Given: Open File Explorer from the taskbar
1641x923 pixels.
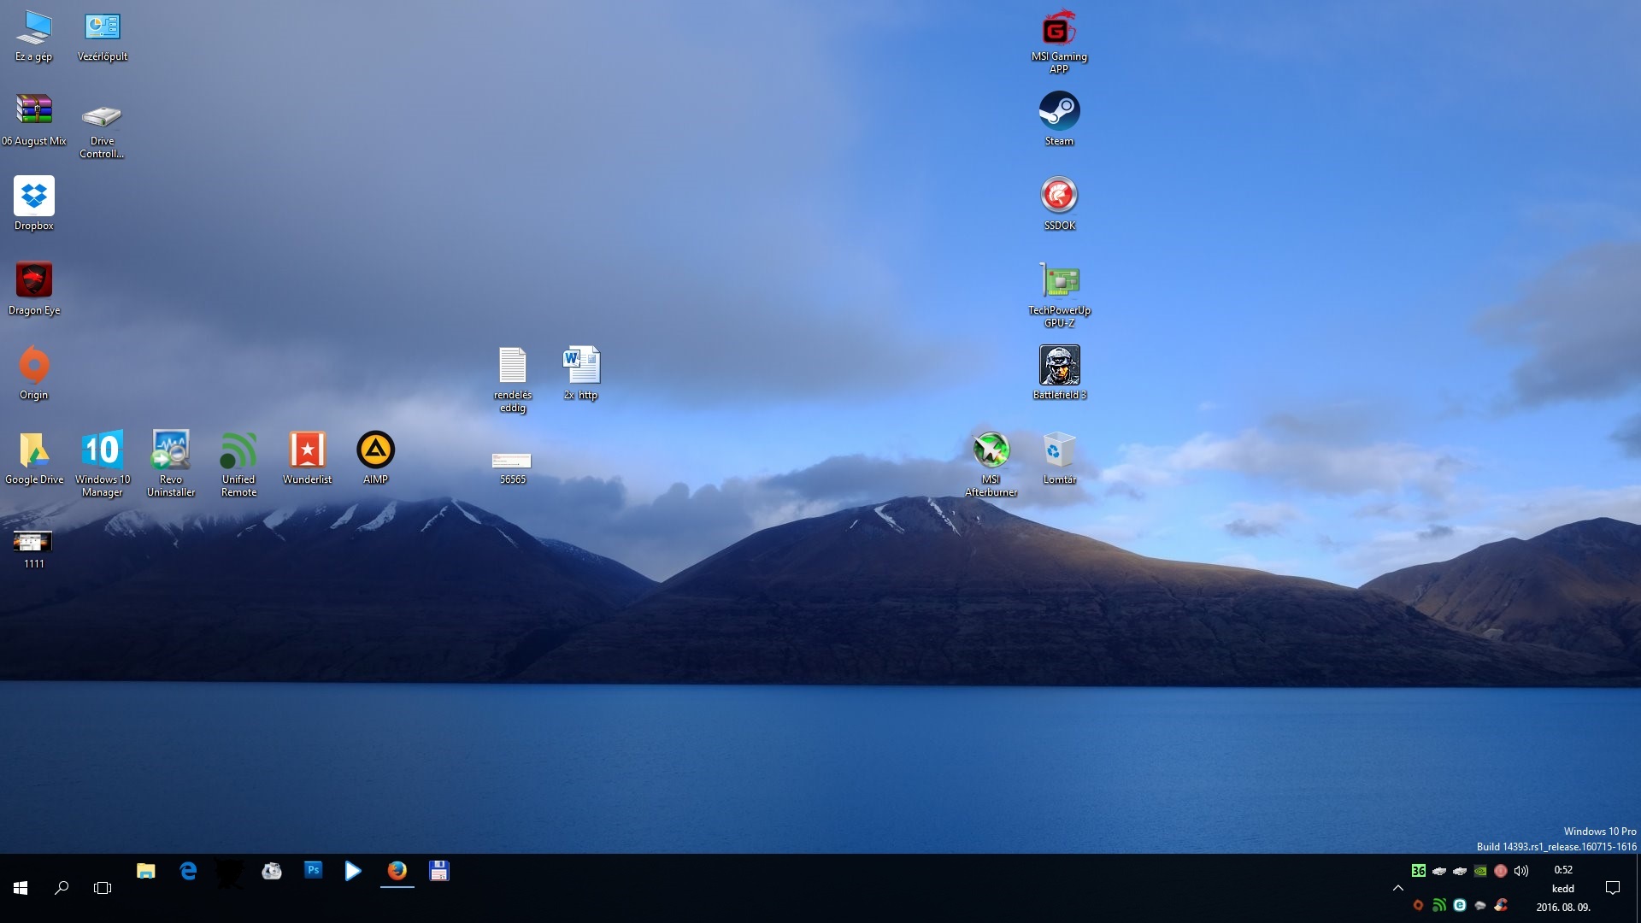Looking at the screenshot, I should pos(146,871).
